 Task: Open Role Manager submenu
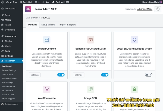(x=8, y=83)
